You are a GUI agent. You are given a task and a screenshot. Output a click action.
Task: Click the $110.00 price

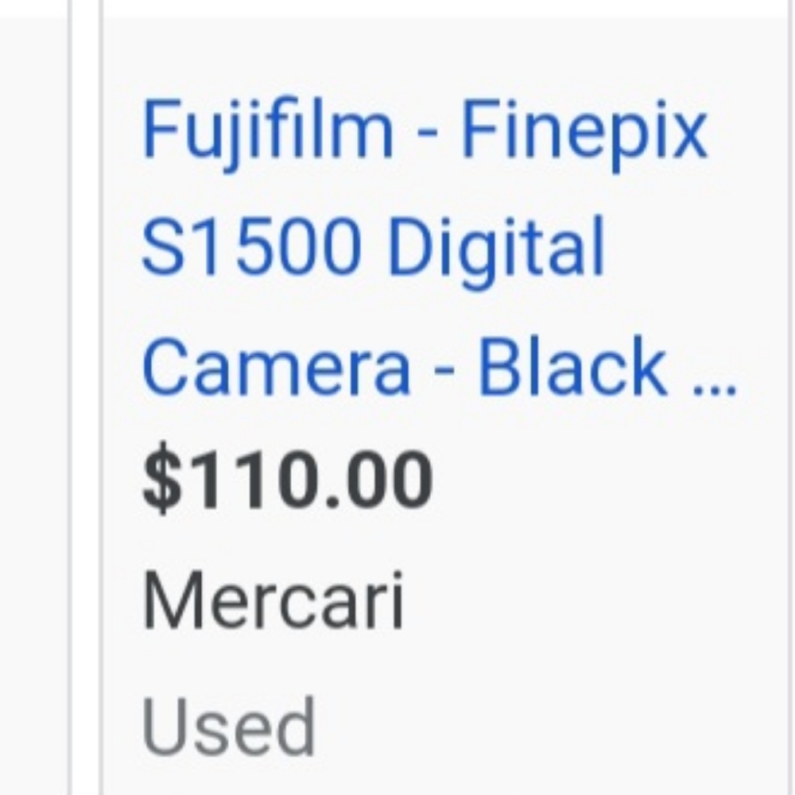coord(288,479)
